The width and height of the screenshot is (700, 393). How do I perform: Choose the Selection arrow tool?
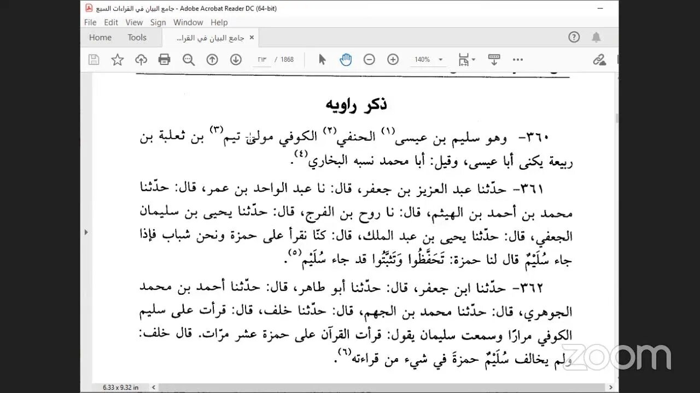pos(322,59)
